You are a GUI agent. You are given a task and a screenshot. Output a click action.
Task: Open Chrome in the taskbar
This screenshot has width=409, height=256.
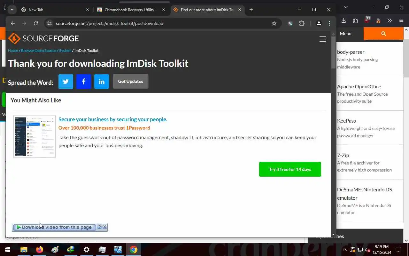134,250
